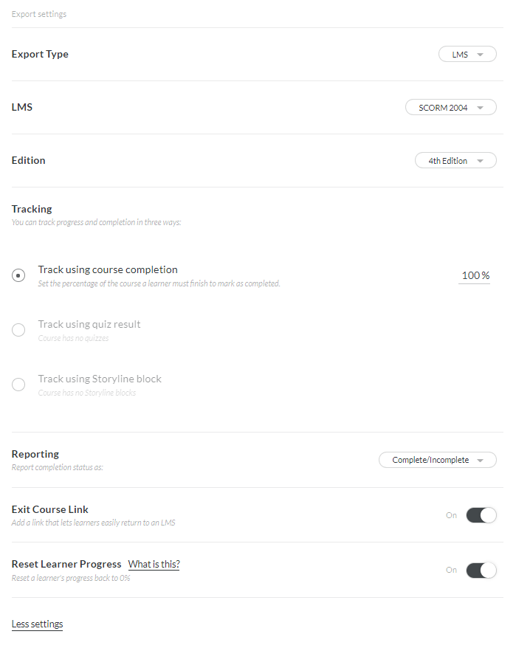Click the arrow icon beside Complete/Incomplete

(481, 460)
